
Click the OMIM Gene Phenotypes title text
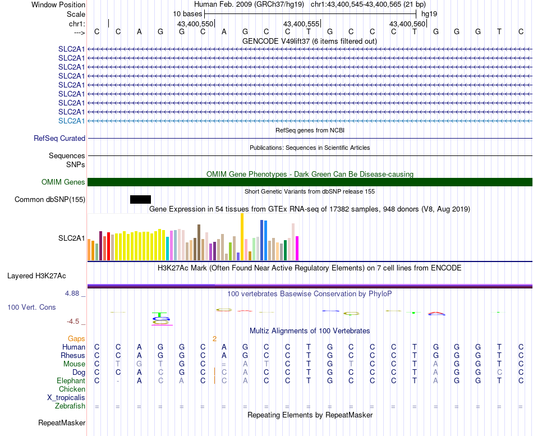pos(310,174)
